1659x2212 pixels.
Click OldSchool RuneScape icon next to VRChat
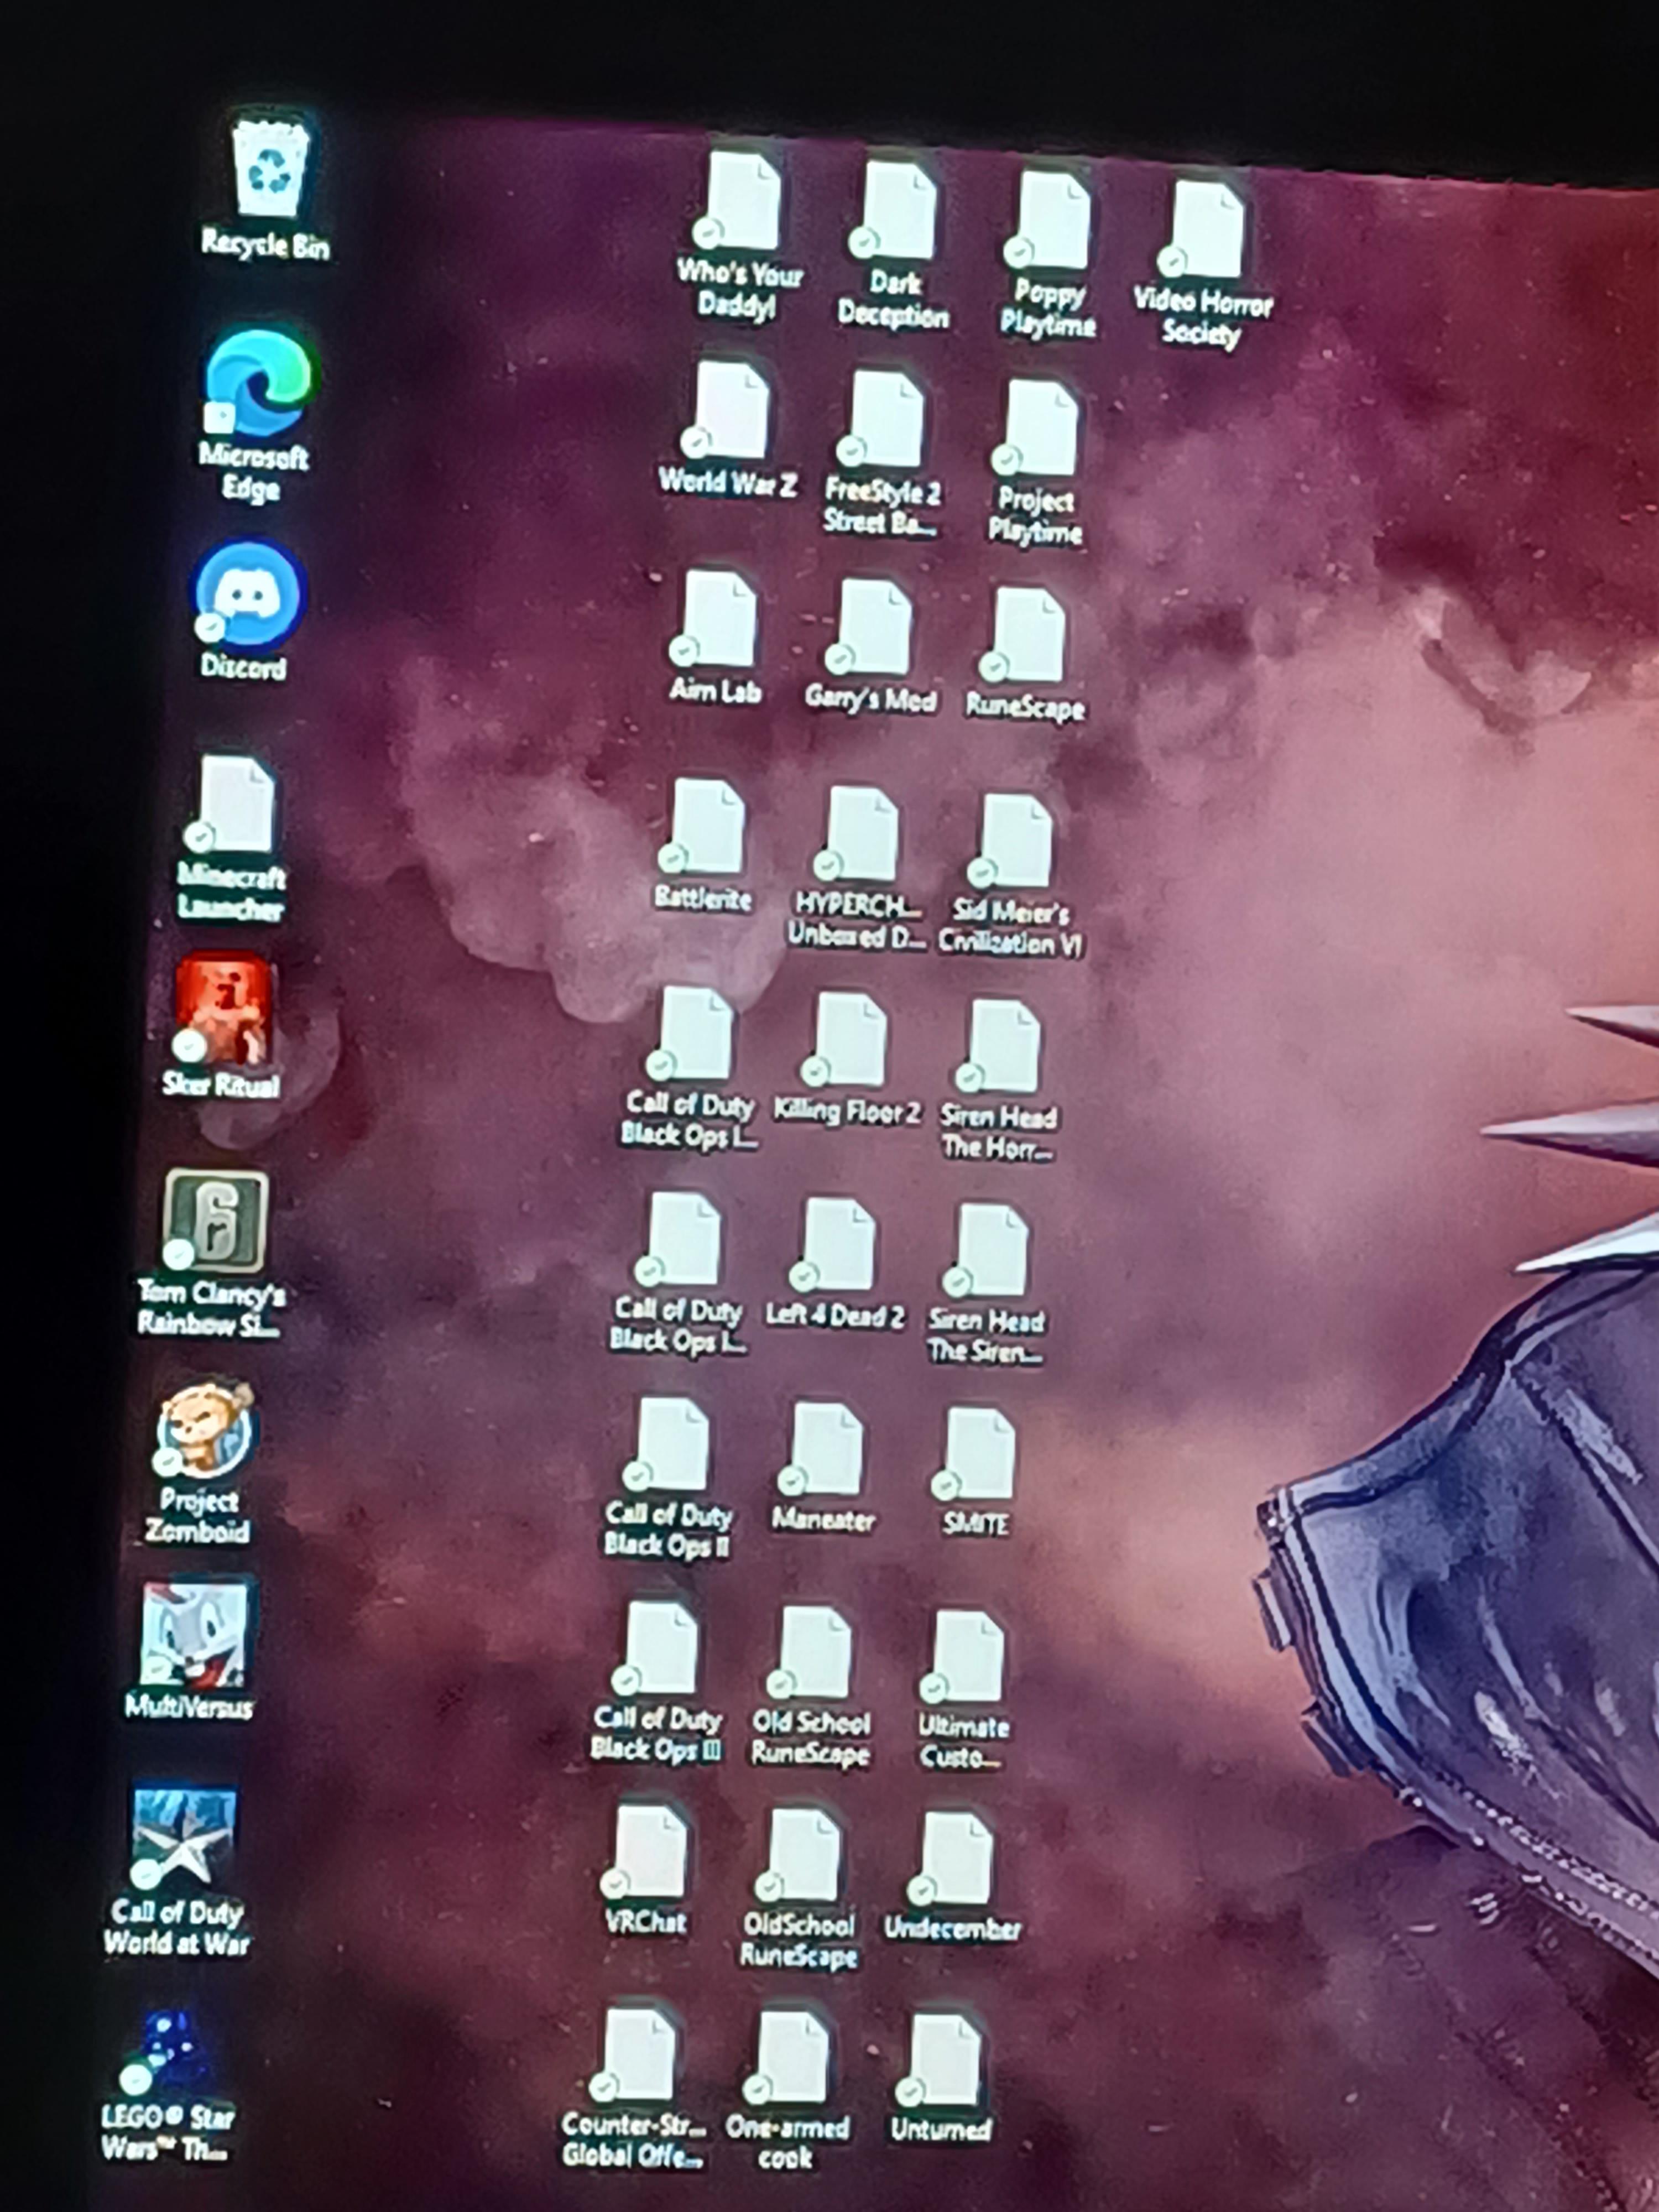(x=800, y=1890)
